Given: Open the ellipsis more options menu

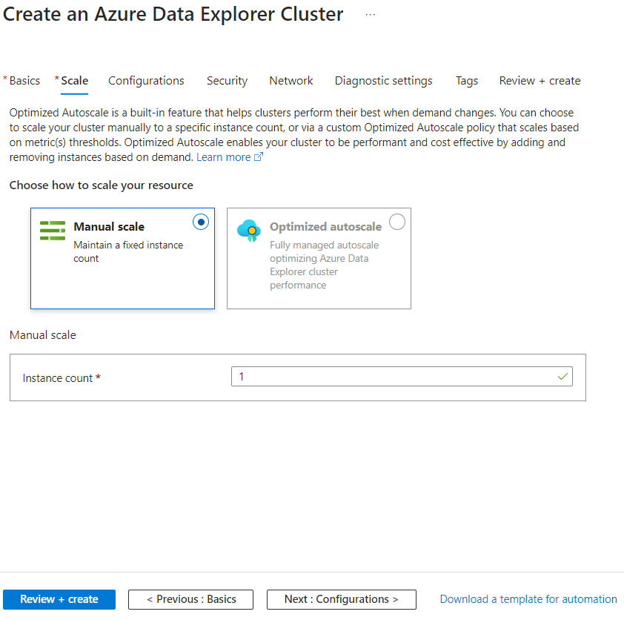Looking at the screenshot, I should point(371,15).
